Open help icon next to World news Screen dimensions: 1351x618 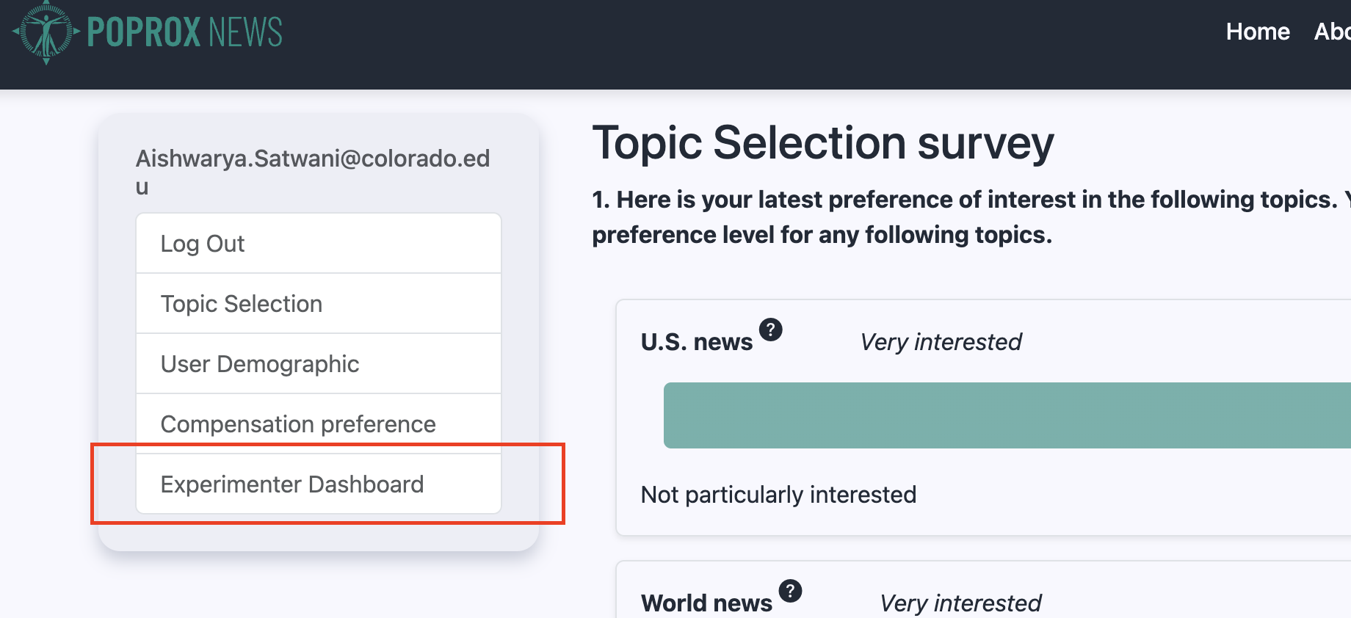pyautogui.click(x=790, y=591)
